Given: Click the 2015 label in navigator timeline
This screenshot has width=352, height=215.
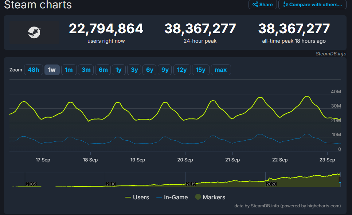Looking at the screenshot, I should [x=191, y=184].
